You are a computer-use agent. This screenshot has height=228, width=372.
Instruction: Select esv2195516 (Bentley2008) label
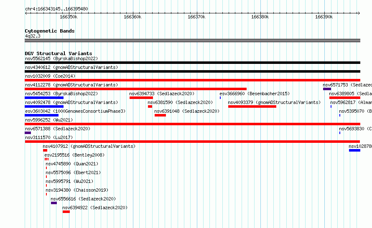pos(74,155)
